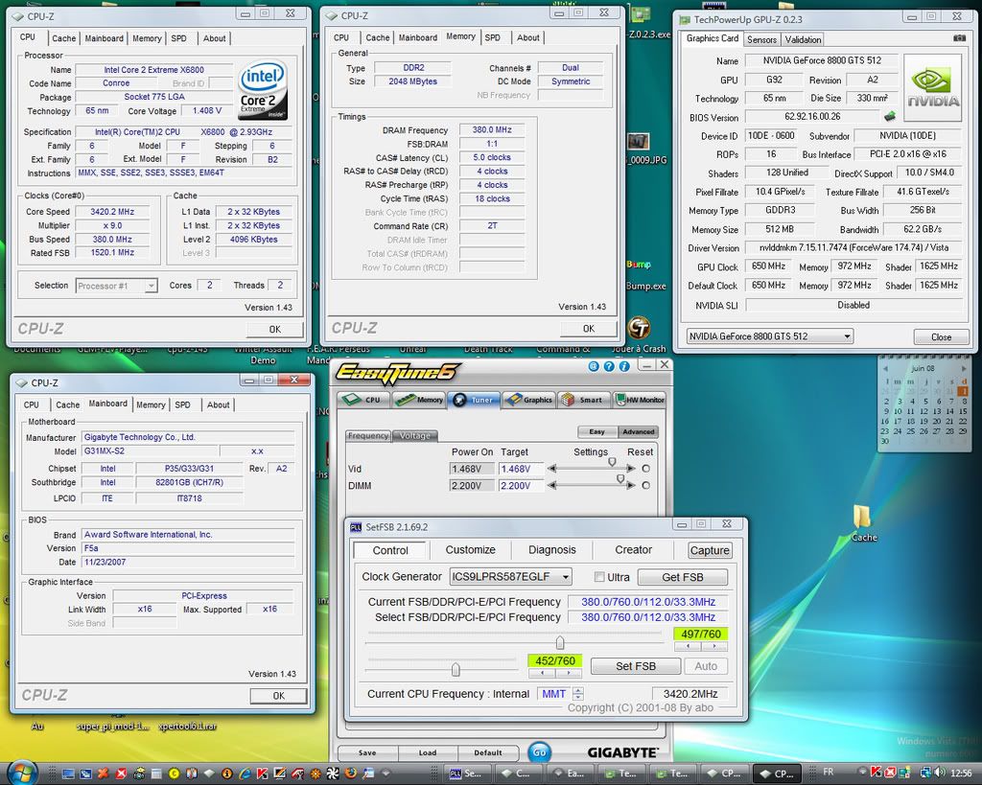
Task: Open the HW Monitor section in EasyTune6
Action: [640, 400]
